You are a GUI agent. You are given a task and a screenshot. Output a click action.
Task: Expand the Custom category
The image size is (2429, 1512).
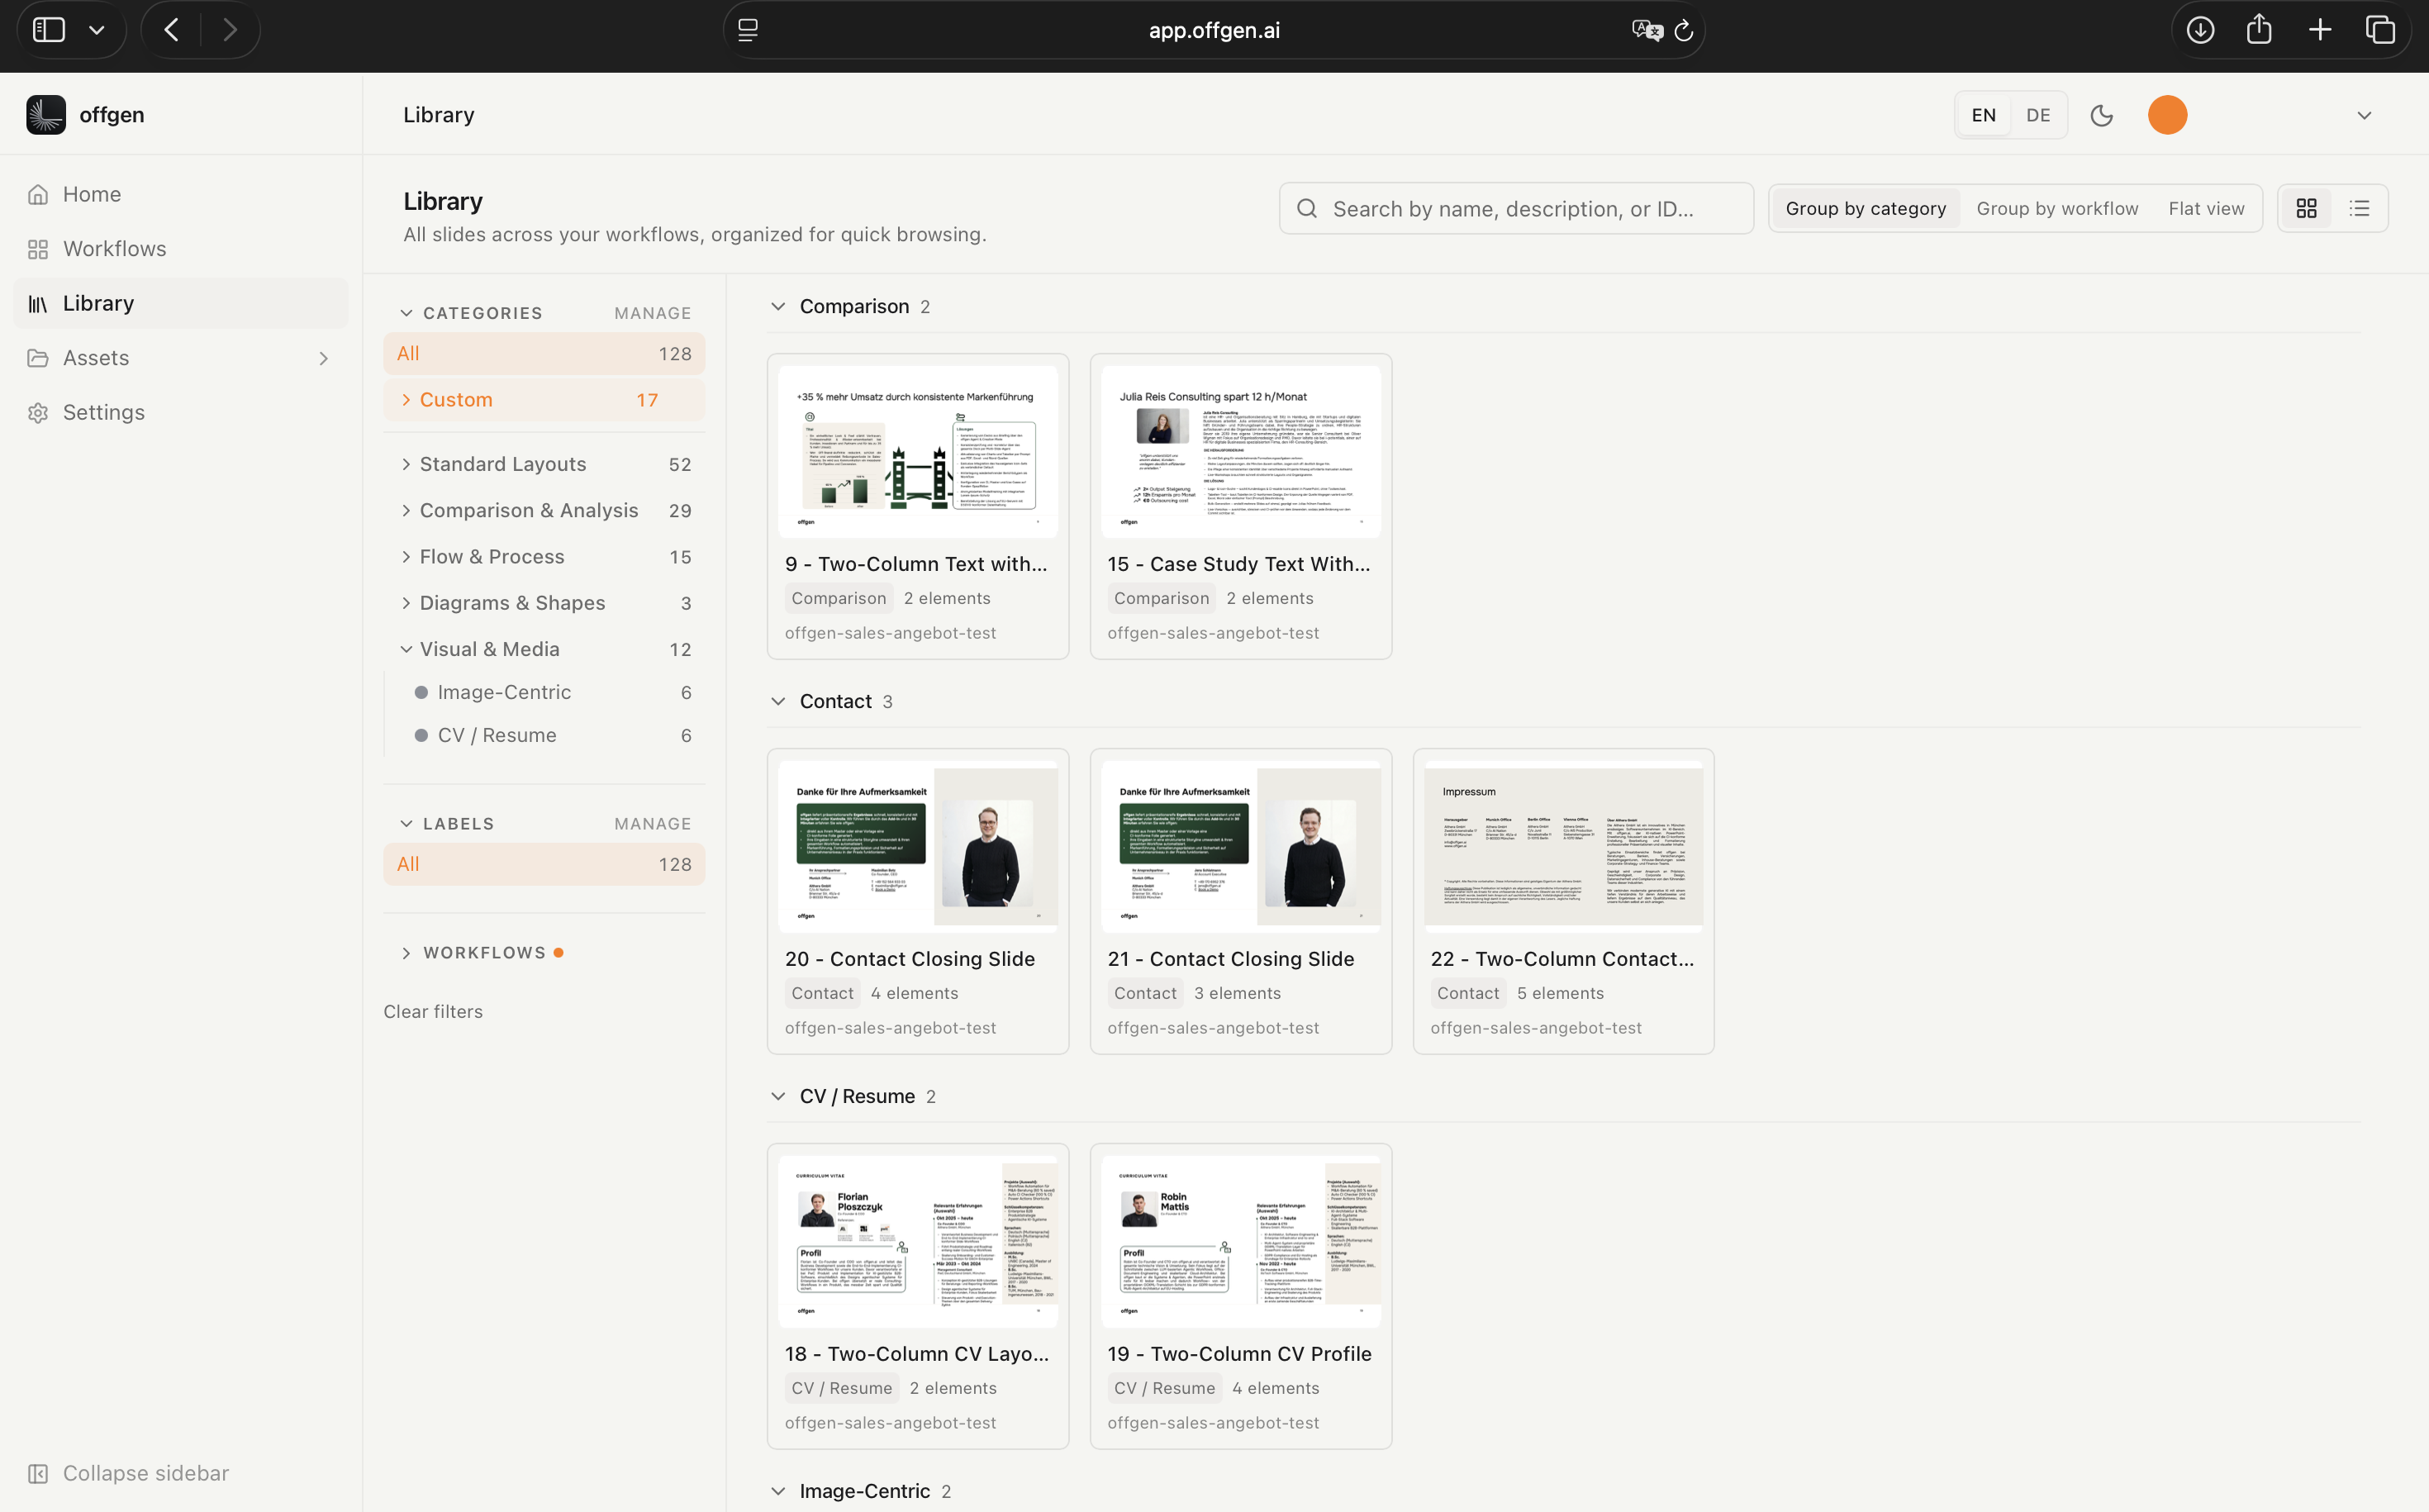tap(406, 400)
